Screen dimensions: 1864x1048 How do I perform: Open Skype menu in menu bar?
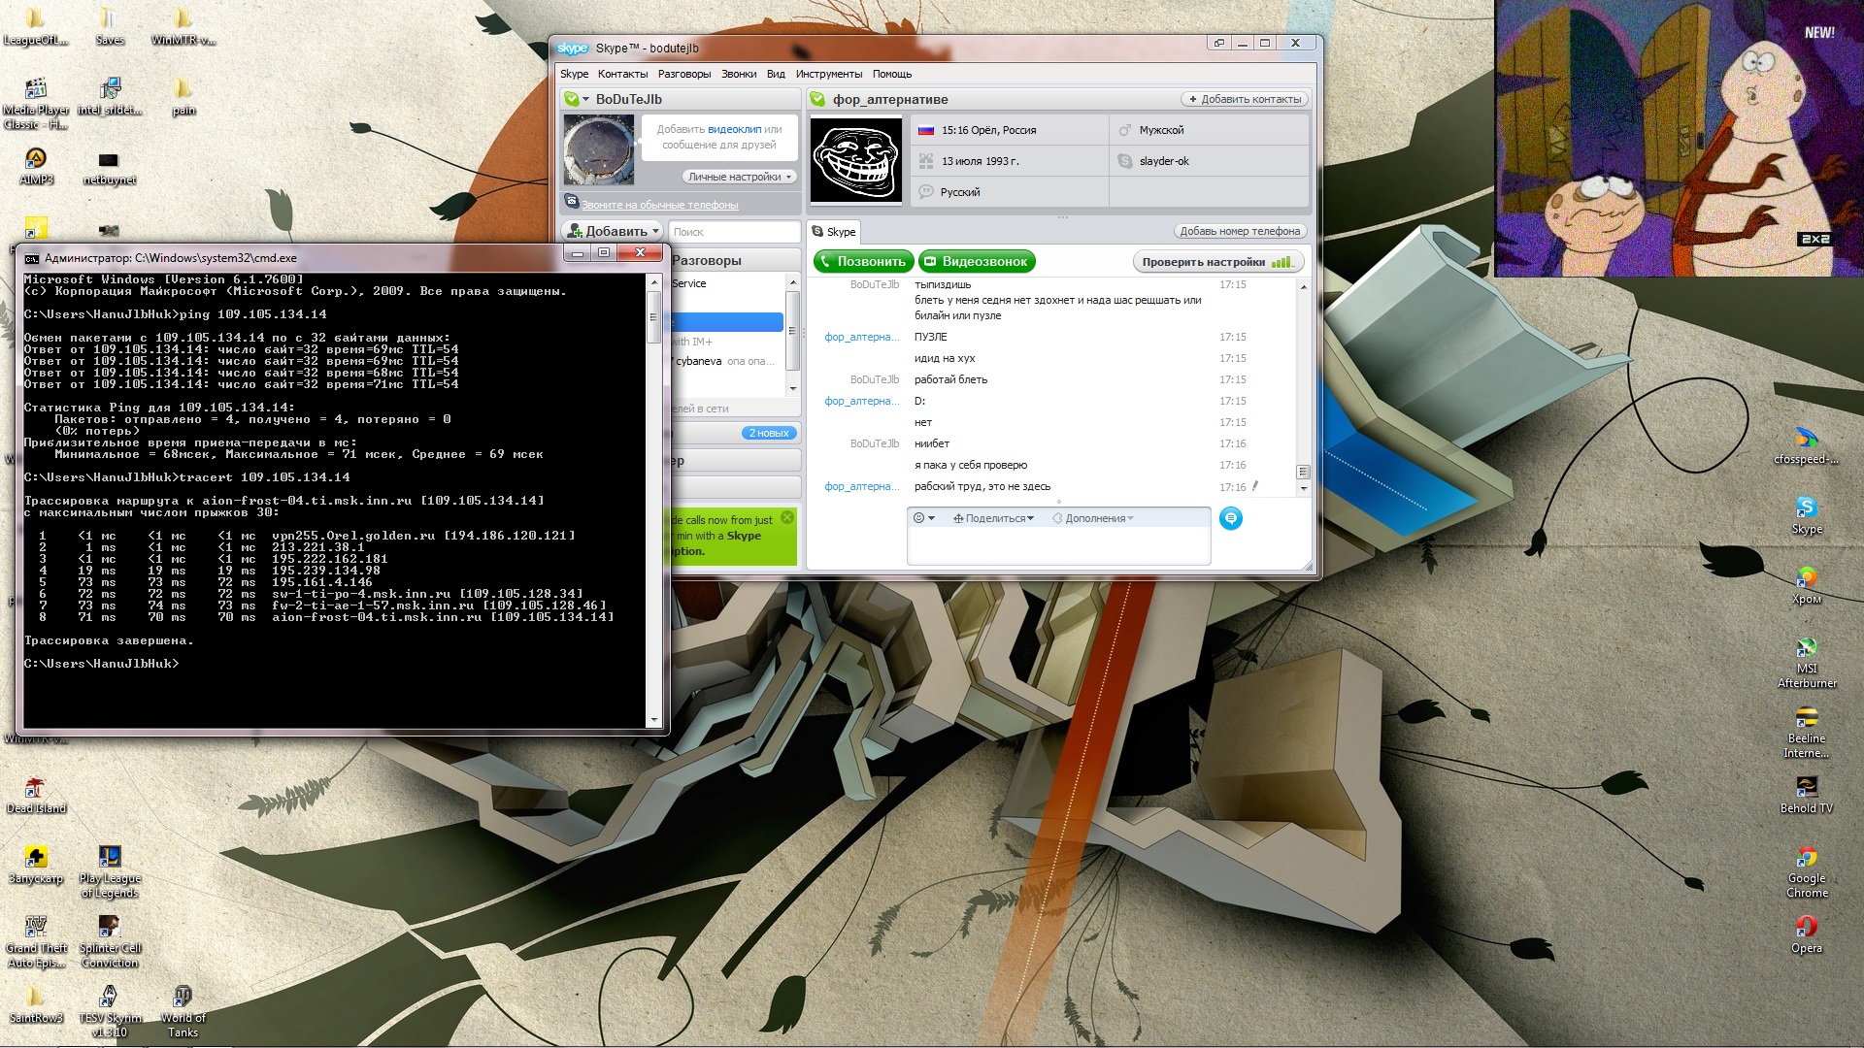[574, 74]
